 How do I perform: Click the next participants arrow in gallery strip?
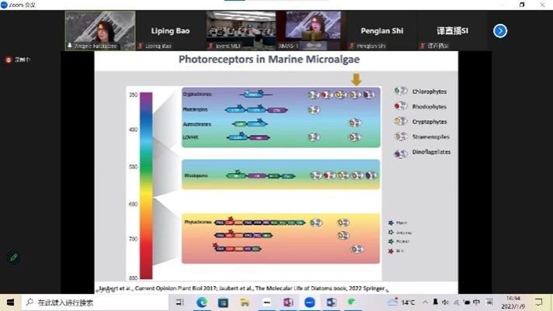(500, 31)
